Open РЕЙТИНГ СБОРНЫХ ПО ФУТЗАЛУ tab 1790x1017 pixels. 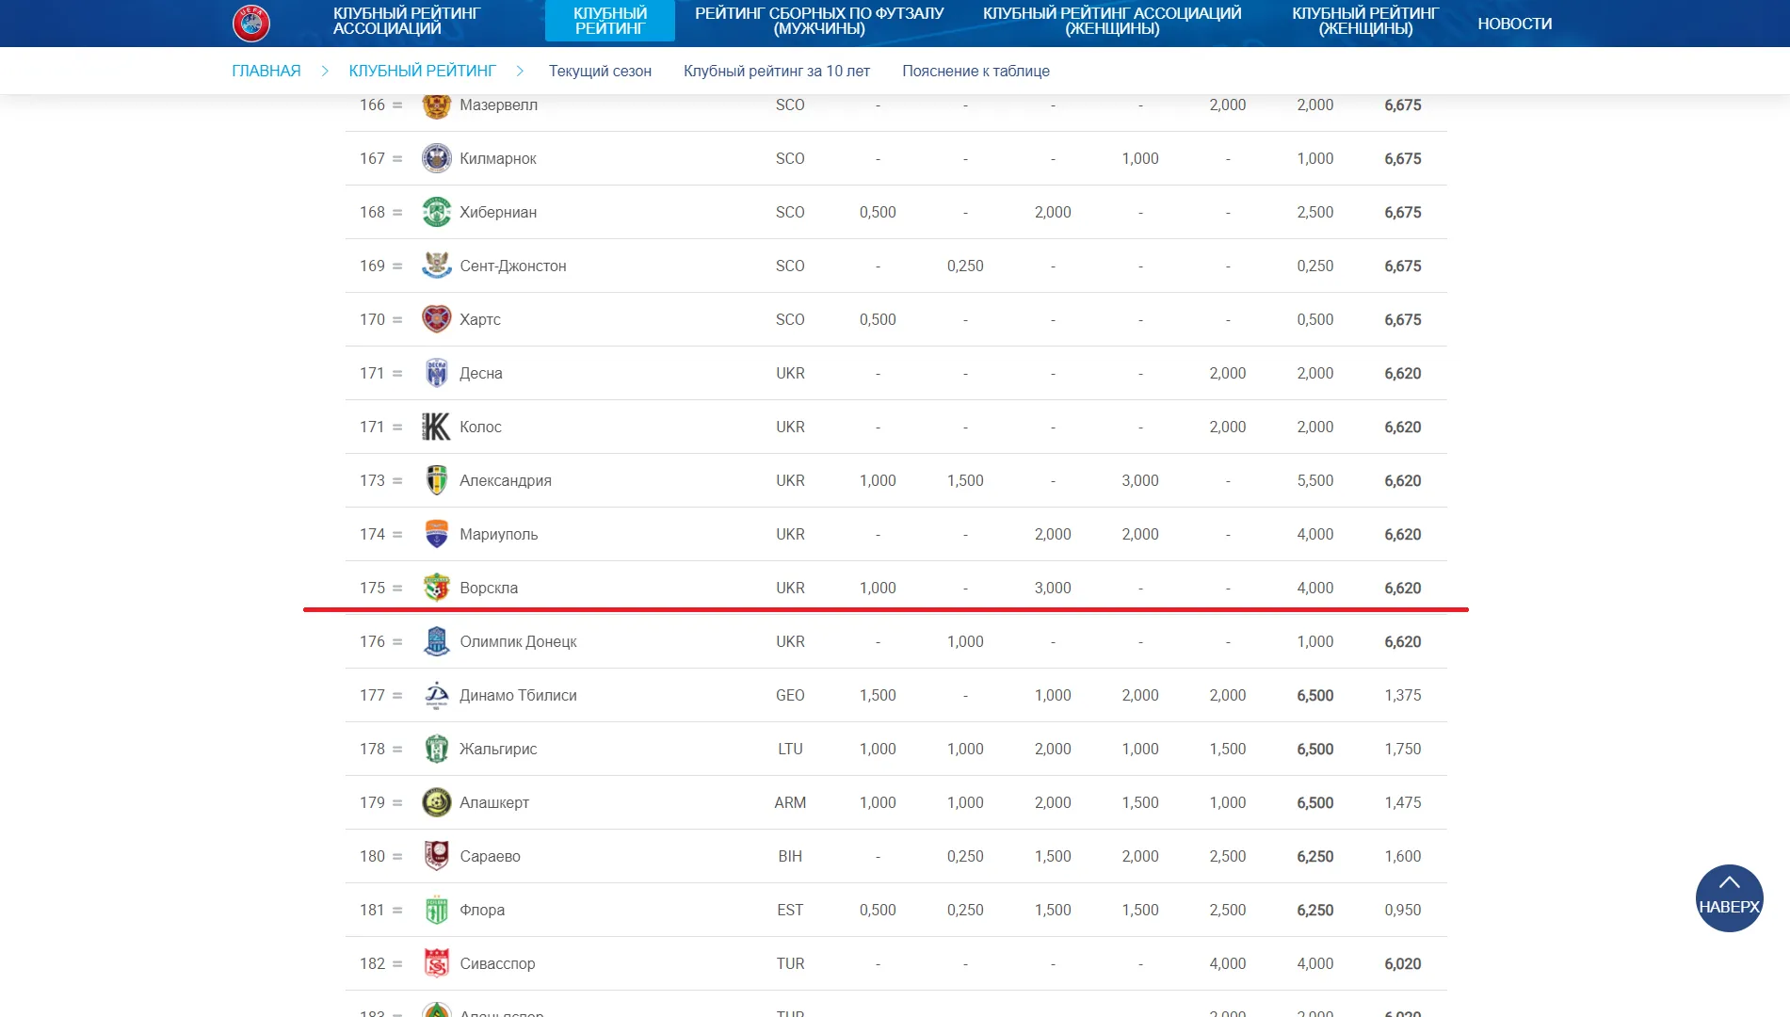coord(819,21)
